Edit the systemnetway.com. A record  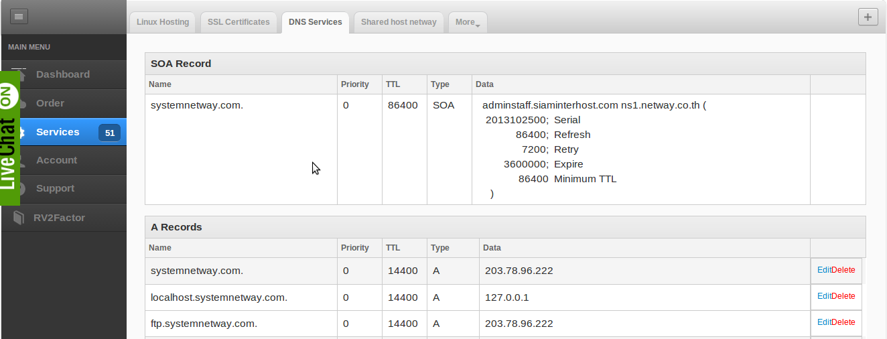(x=823, y=270)
